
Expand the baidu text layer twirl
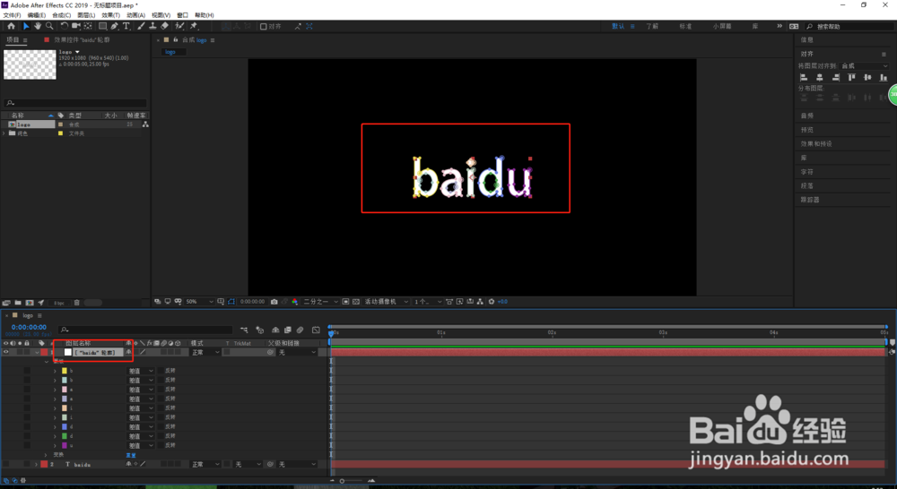click(36, 465)
